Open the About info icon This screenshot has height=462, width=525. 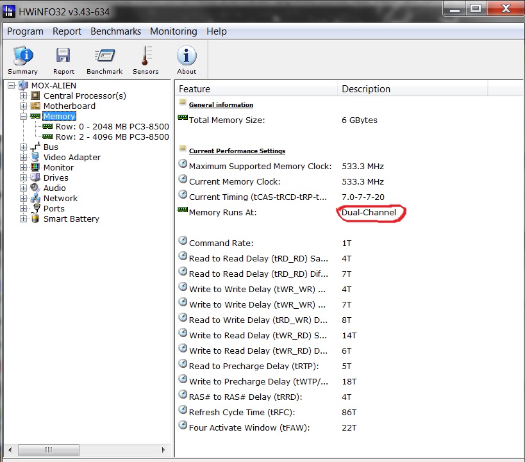pyautogui.click(x=187, y=56)
